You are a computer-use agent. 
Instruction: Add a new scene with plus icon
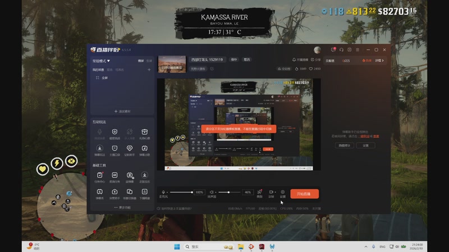point(149,69)
